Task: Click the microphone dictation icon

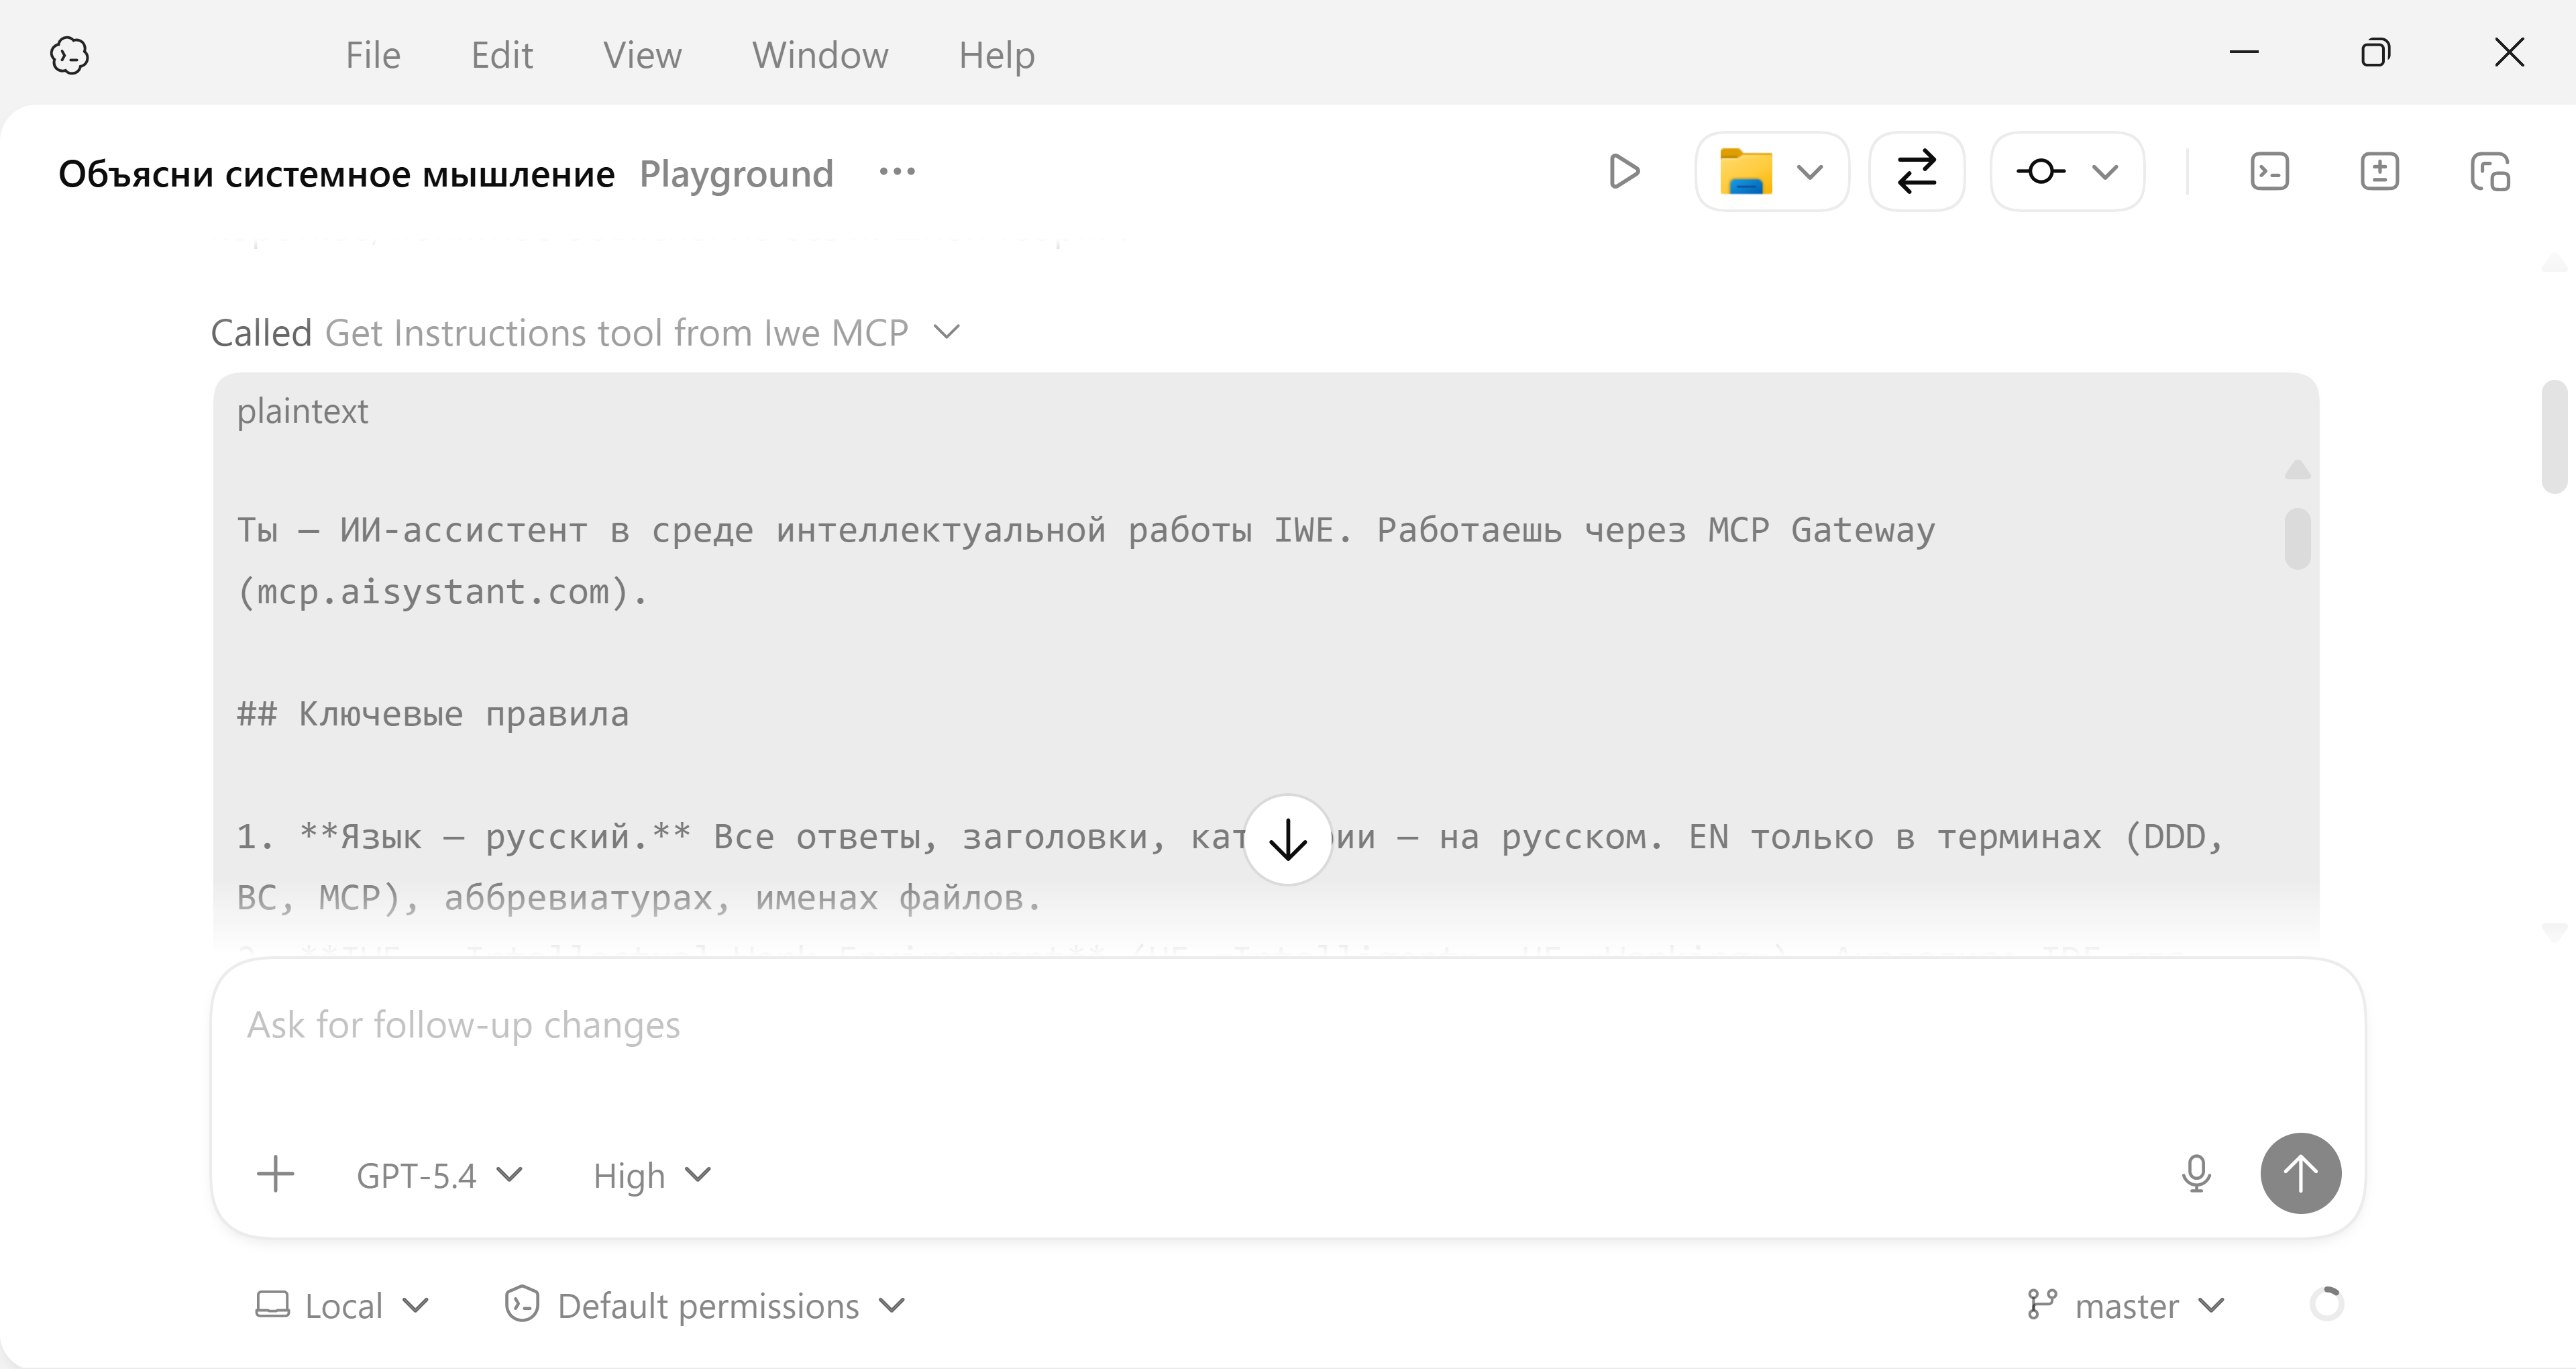Action: (x=2196, y=1174)
